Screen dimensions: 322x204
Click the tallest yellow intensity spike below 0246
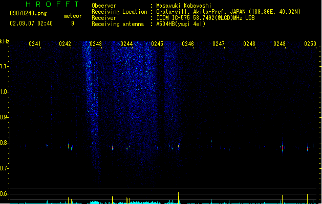click(179, 198)
